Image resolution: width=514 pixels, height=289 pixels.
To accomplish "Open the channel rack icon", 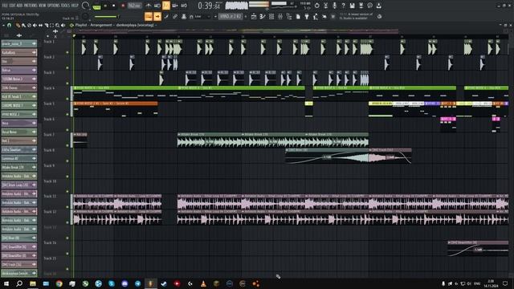I will click(271, 16).
